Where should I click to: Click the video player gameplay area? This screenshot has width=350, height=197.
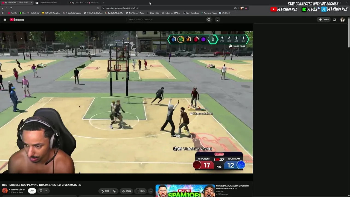(x=126, y=102)
